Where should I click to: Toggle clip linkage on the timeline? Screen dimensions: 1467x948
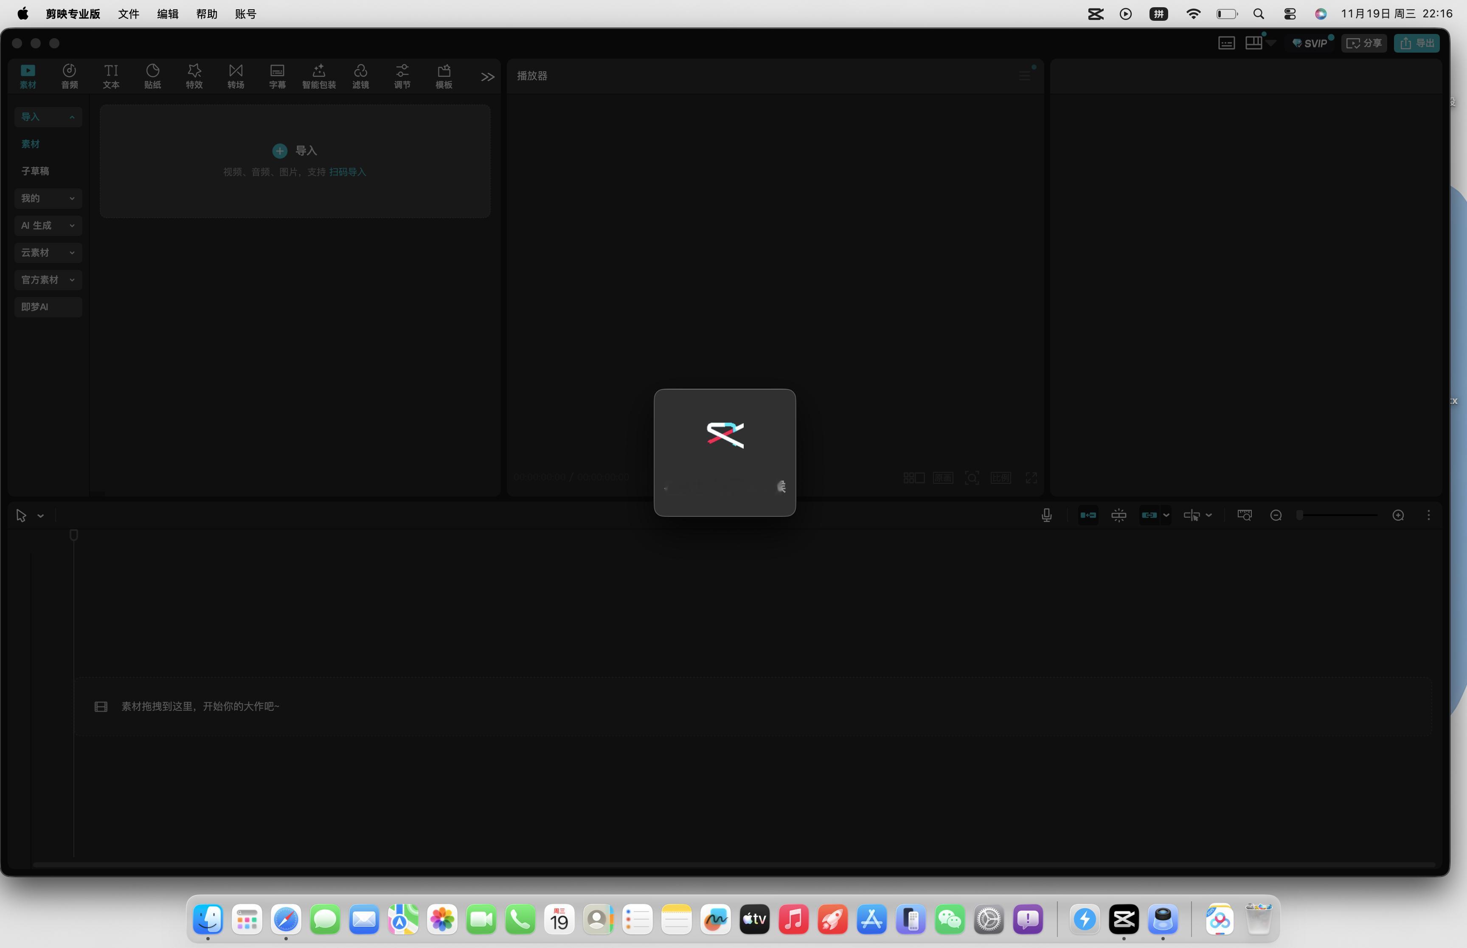(1149, 515)
